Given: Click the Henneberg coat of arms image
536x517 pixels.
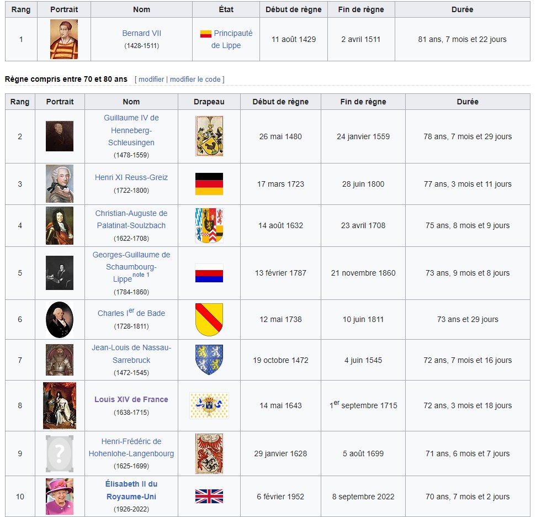Looking at the screenshot, I should (x=209, y=136).
